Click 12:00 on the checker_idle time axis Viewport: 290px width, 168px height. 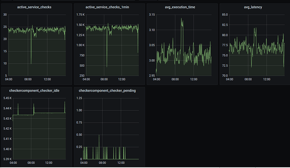tap(49, 163)
